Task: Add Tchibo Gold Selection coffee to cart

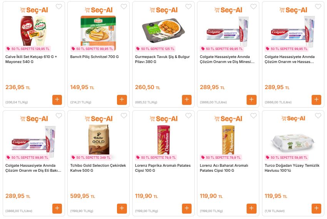Action: coord(122,208)
